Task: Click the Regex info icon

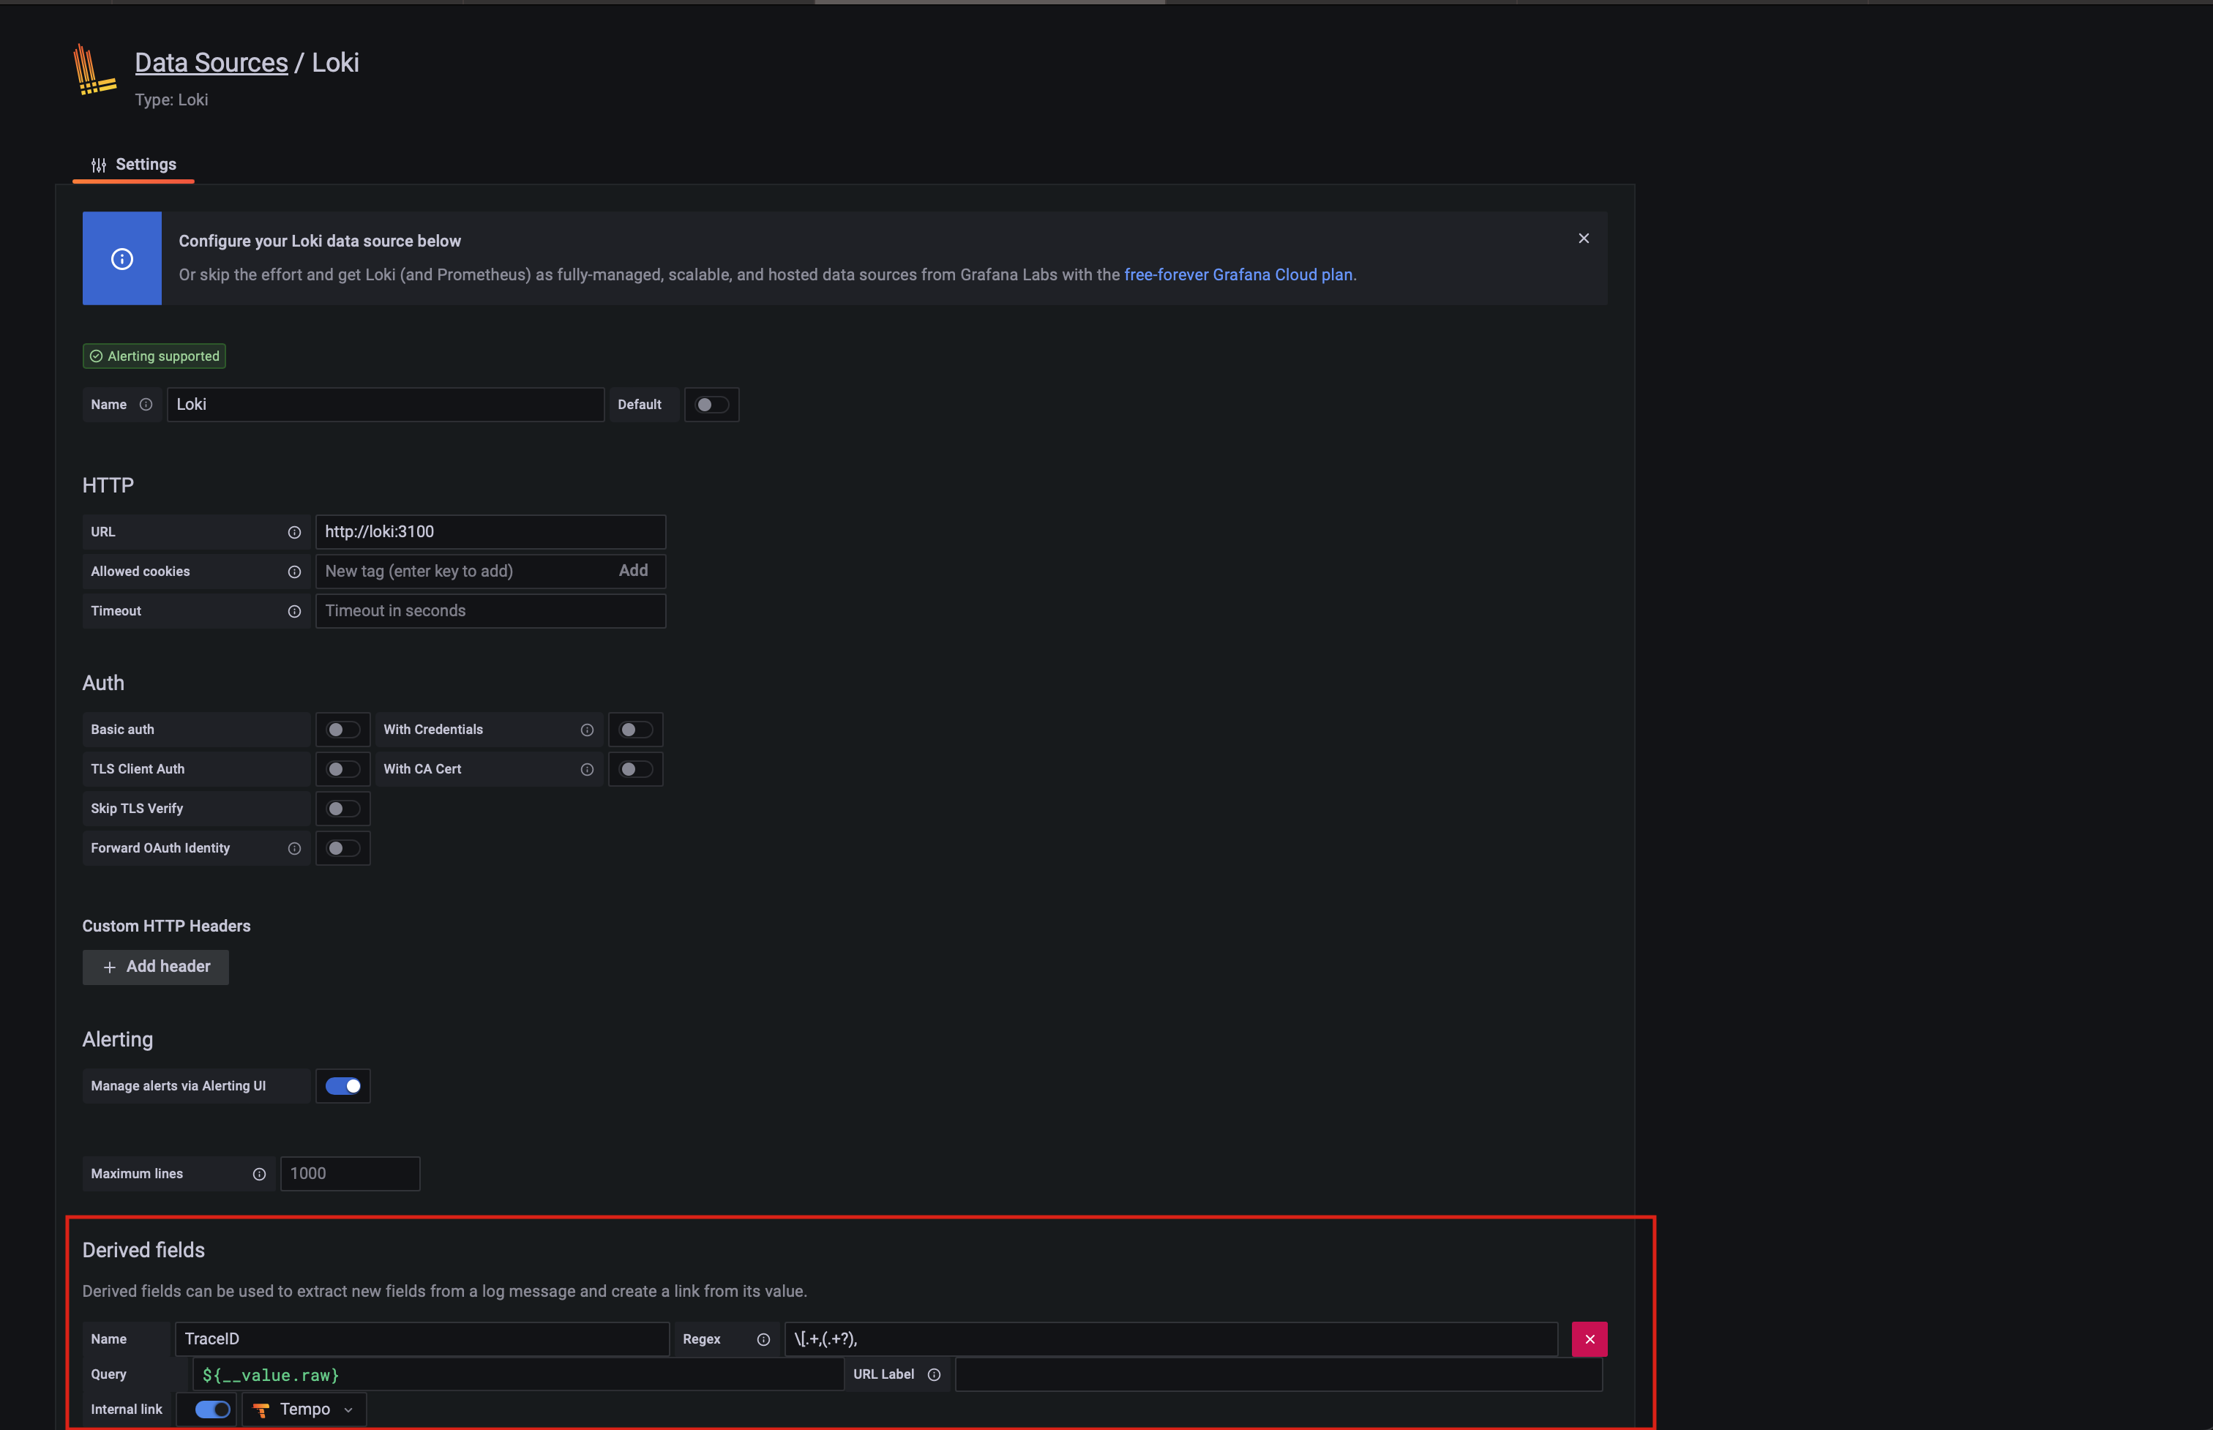Action: tap(763, 1339)
